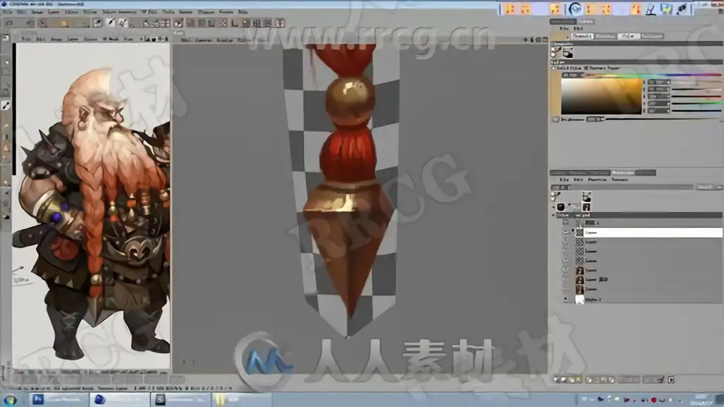Click the easel-like icon at top right

pos(650,8)
